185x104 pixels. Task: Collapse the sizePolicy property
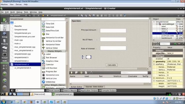[x=154, y=64]
